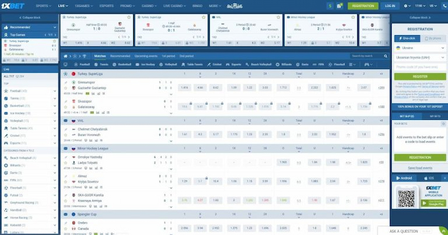Click the dollar payments icon
Screen dimensions: 448x235
click(330, 5)
